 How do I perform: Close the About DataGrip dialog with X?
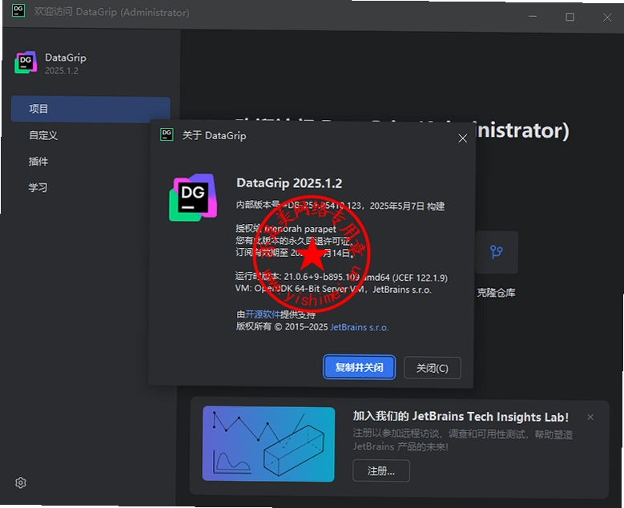(x=462, y=138)
